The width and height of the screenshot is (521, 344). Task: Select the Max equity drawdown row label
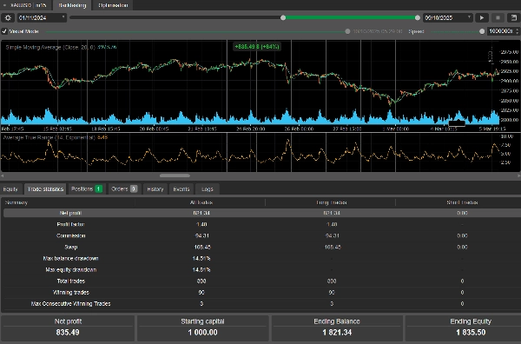point(71,269)
